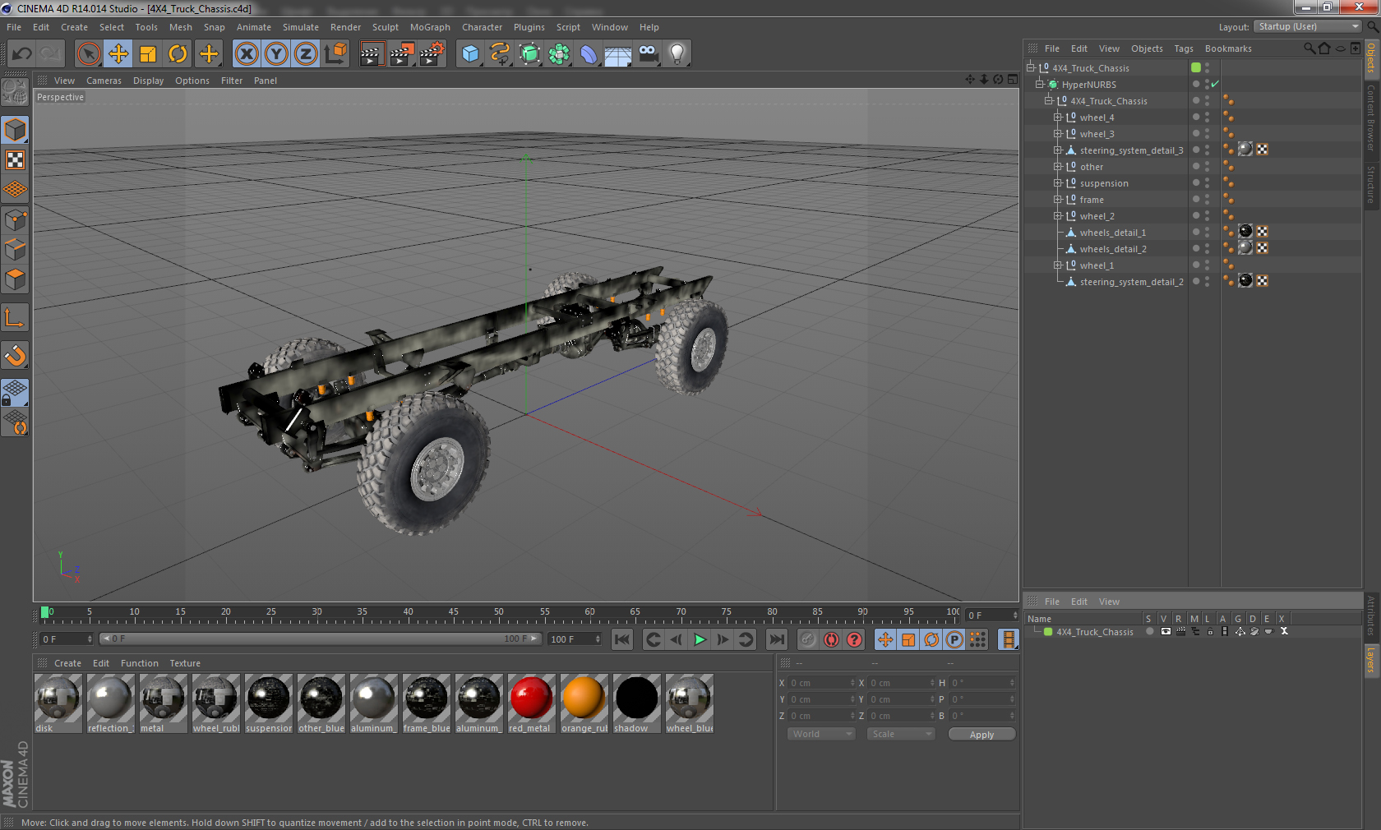Open Edit Render Settings

pyautogui.click(x=432, y=54)
